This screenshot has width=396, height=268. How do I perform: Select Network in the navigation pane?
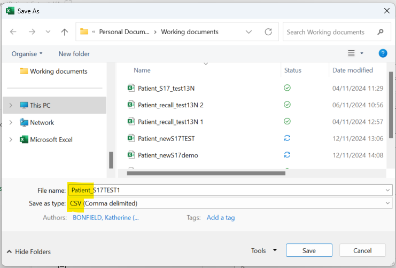(x=42, y=122)
